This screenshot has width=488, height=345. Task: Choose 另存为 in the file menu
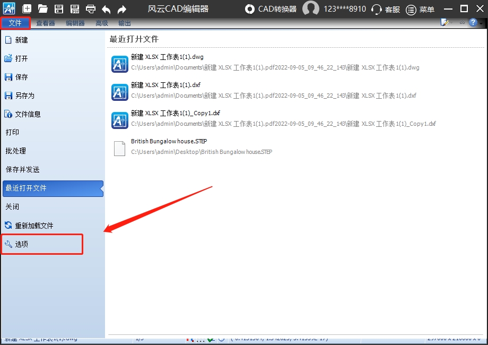(x=24, y=96)
